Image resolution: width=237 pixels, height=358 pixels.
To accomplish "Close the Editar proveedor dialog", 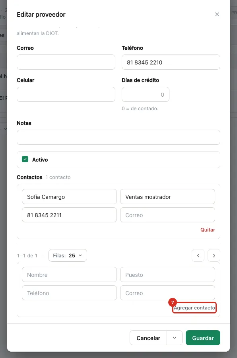I will click(x=217, y=14).
